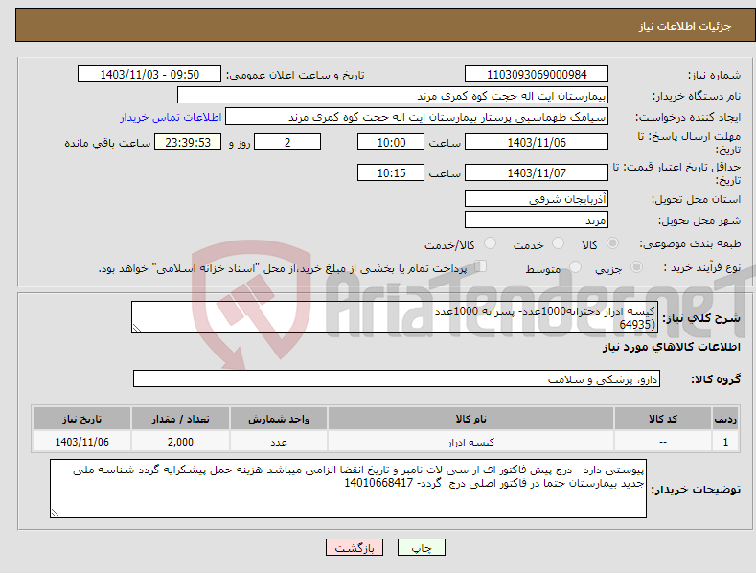The height and width of the screenshot is (573, 756).
Task: Click the ردیف column header
Action: (x=725, y=419)
